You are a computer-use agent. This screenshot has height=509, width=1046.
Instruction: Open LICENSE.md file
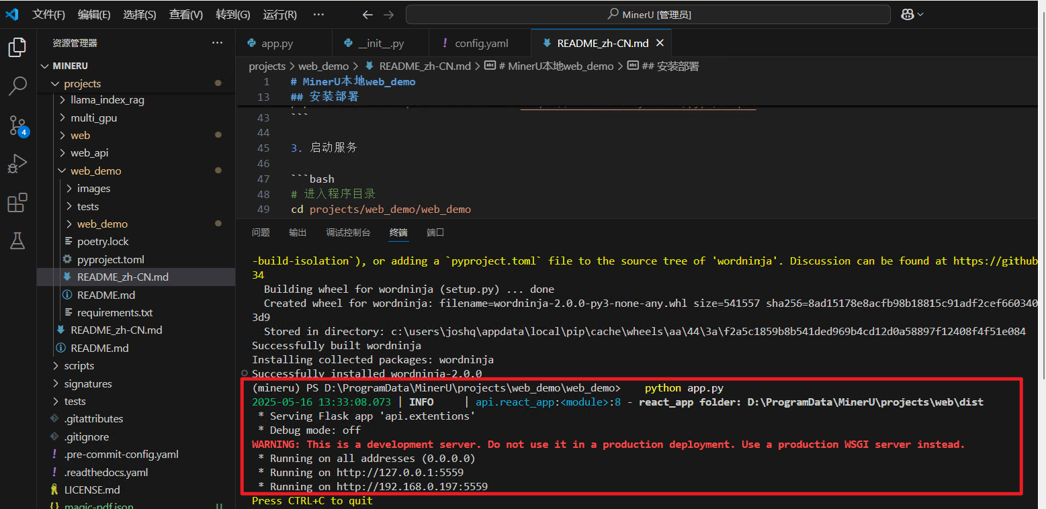point(136,490)
